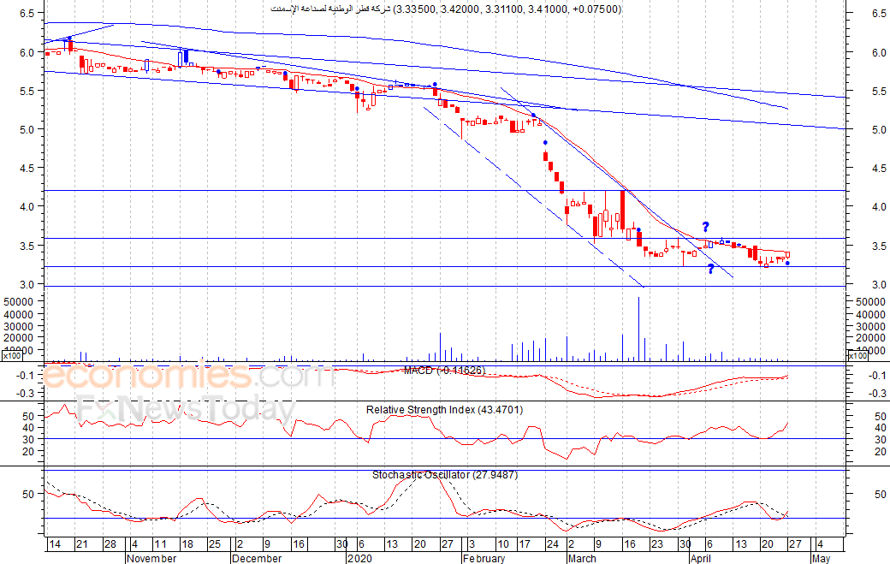890x564 pixels.
Task: Click the x100 volume multiplier box on the right axis
Action: tap(857, 356)
